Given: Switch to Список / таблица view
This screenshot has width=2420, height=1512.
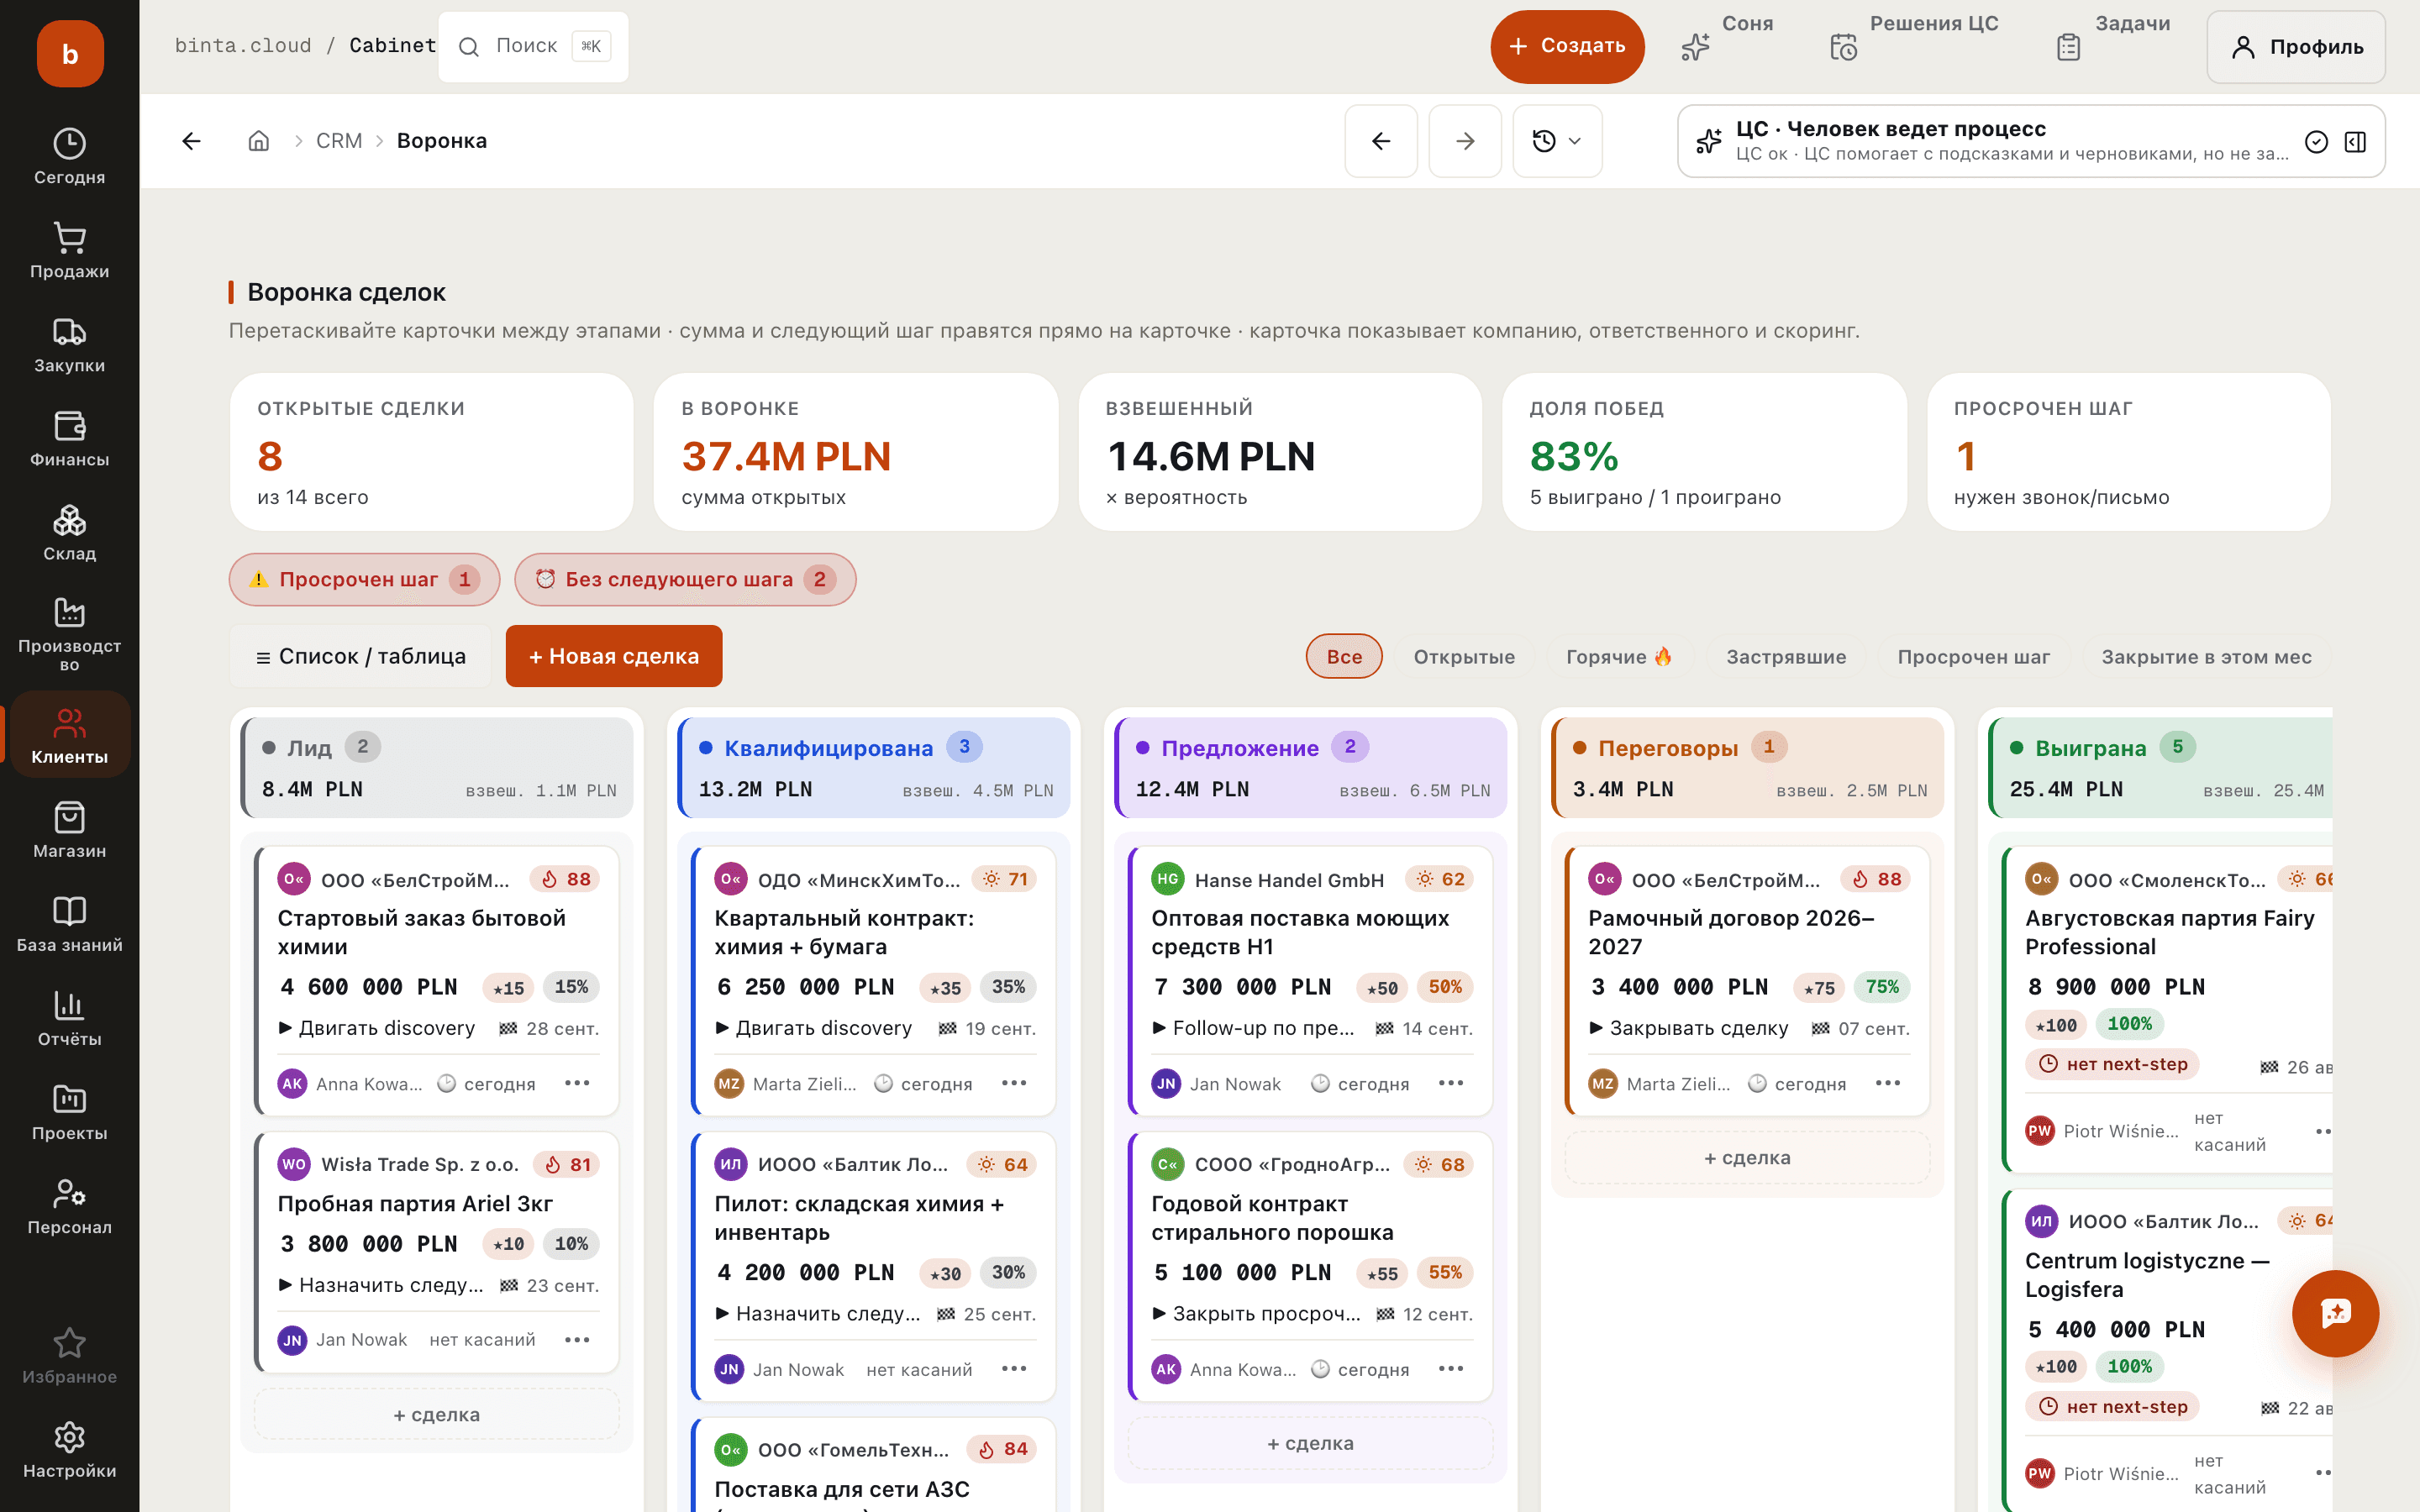Looking at the screenshot, I should [361, 656].
